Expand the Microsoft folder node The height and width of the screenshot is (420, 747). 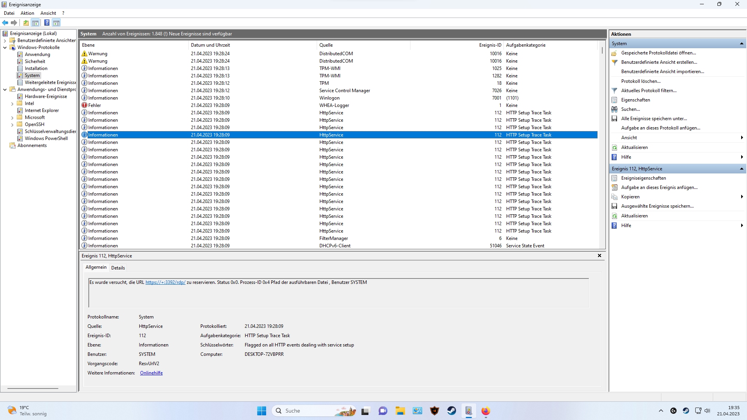click(12, 117)
